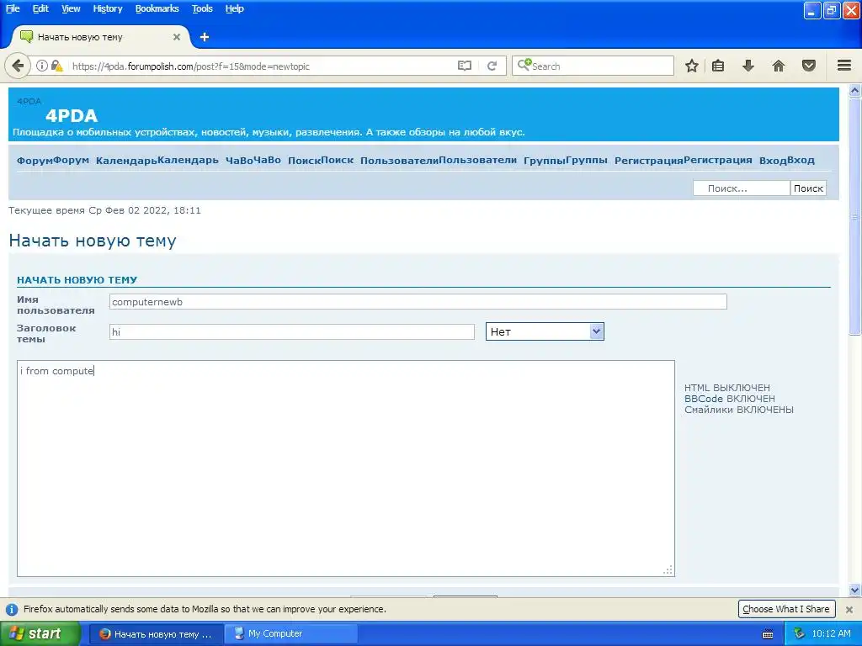Image resolution: width=862 pixels, height=646 pixels.
Task: Click the keyboard icon in the taskbar tray
Action: click(768, 634)
